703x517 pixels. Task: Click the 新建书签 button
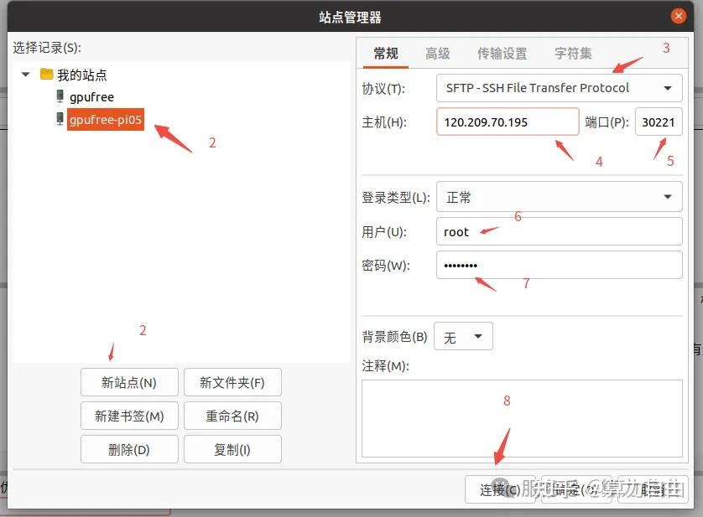(x=129, y=416)
